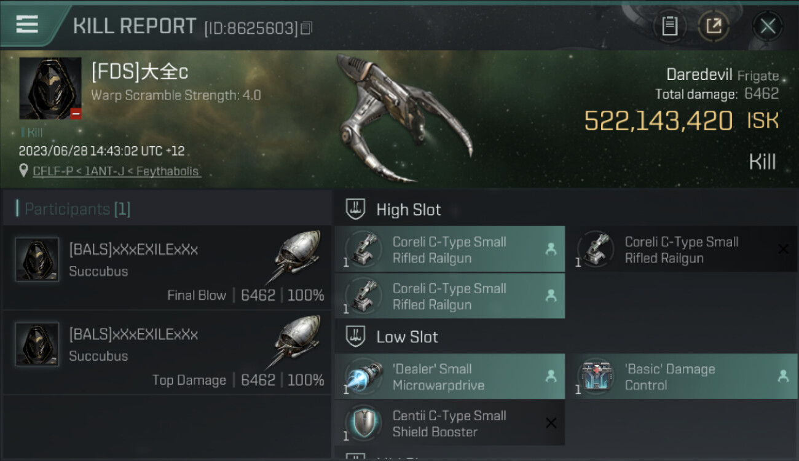This screenshot has width=799, height=461.
Task: Click the Top Damage participant row name
Action: (x=133, y=334)
